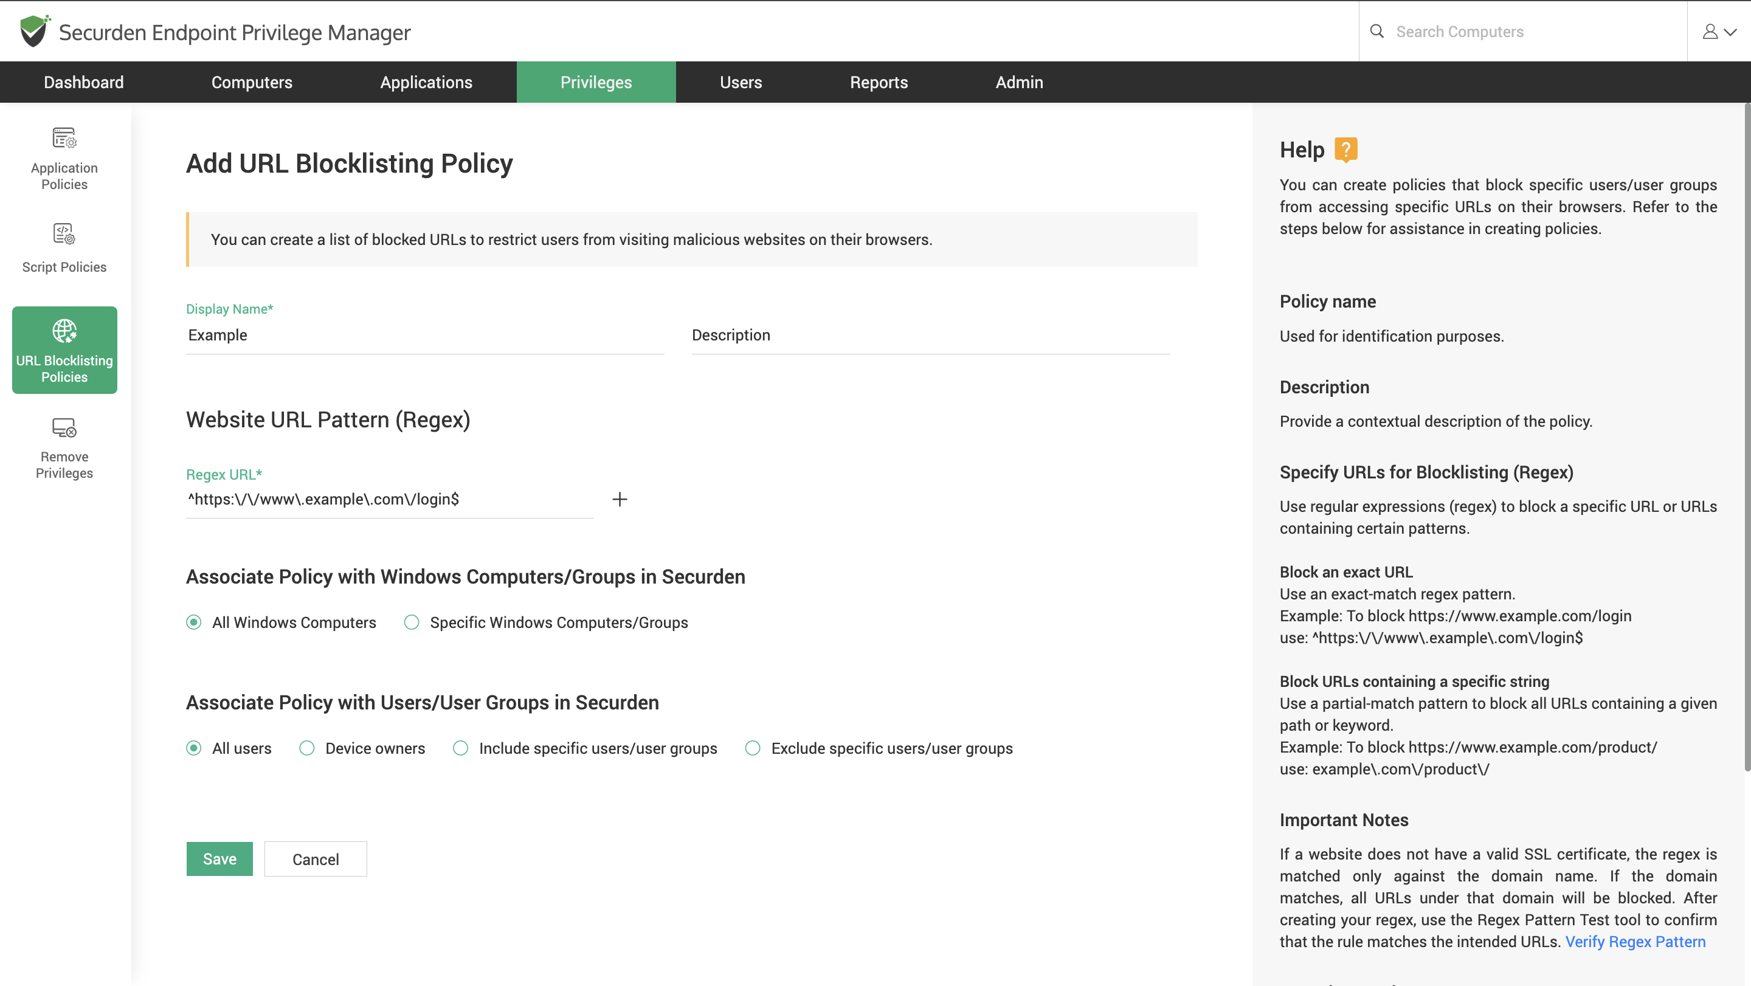Cancel adding the policy

click(316, 859)
